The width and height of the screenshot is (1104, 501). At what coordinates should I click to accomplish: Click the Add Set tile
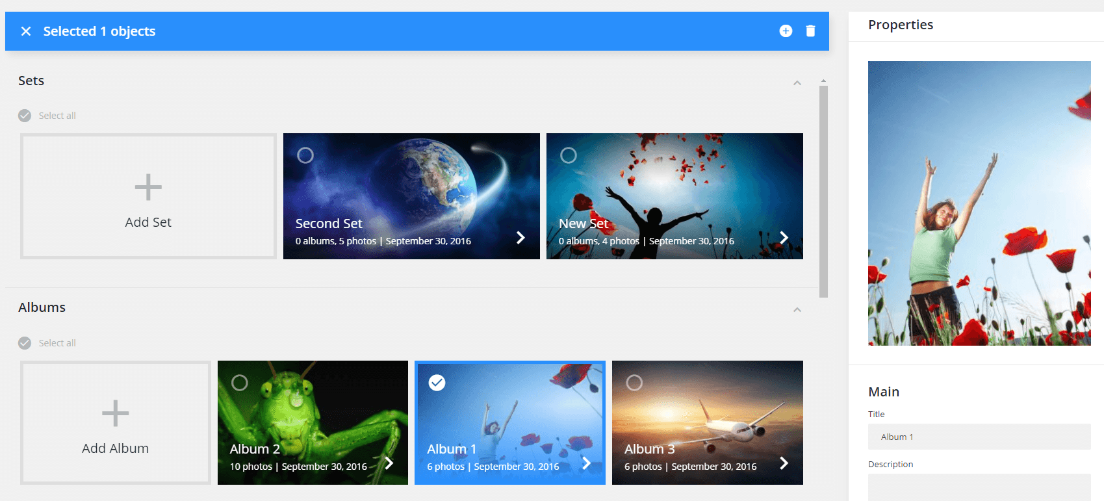click(x=148, y=196)
